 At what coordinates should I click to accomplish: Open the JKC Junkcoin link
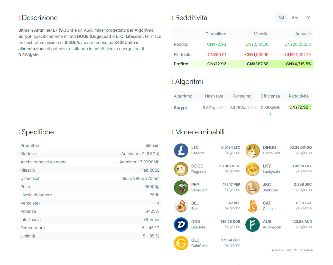click(270, 187)
